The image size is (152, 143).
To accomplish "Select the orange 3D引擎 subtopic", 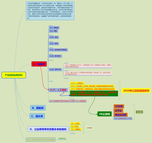I will coord(119,106).
